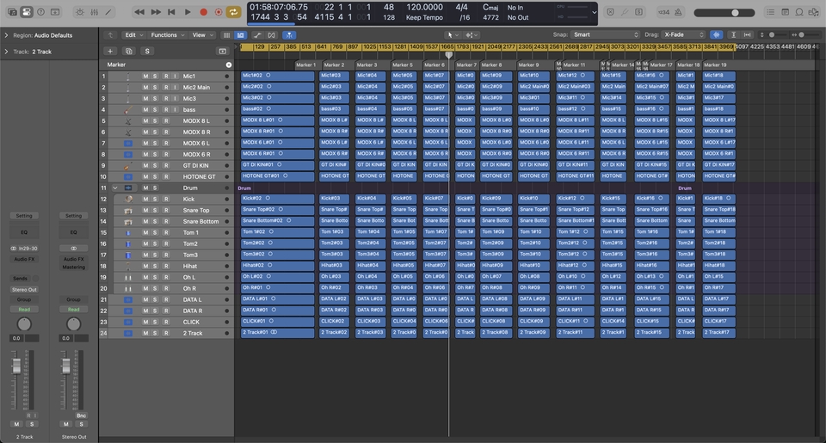Viewport: 826px width, 443px height.
Task: Click the Audio FX slot on Stereo Out
Action: pos(73,259)
